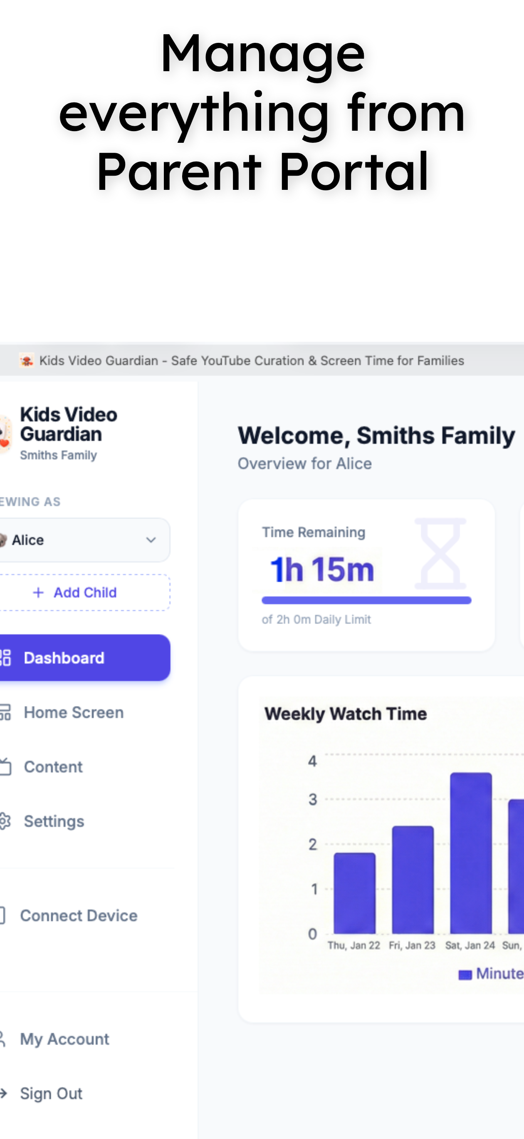
Task: Click the Content TV icon in sidebar
Action: pos(5,766)
